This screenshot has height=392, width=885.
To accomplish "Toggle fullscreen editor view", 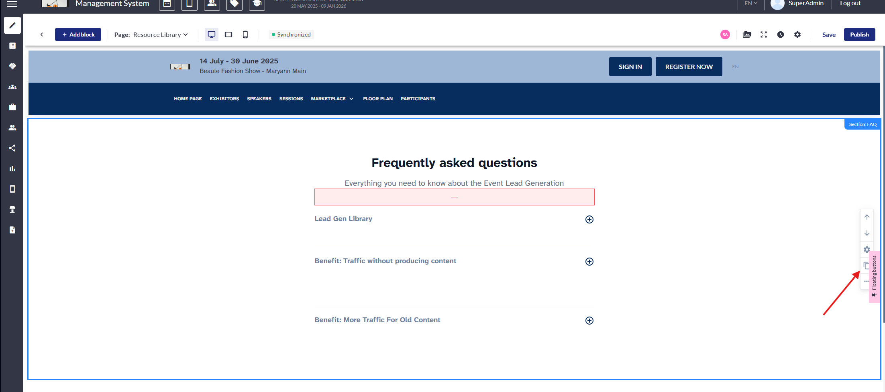I will point(764,35).
